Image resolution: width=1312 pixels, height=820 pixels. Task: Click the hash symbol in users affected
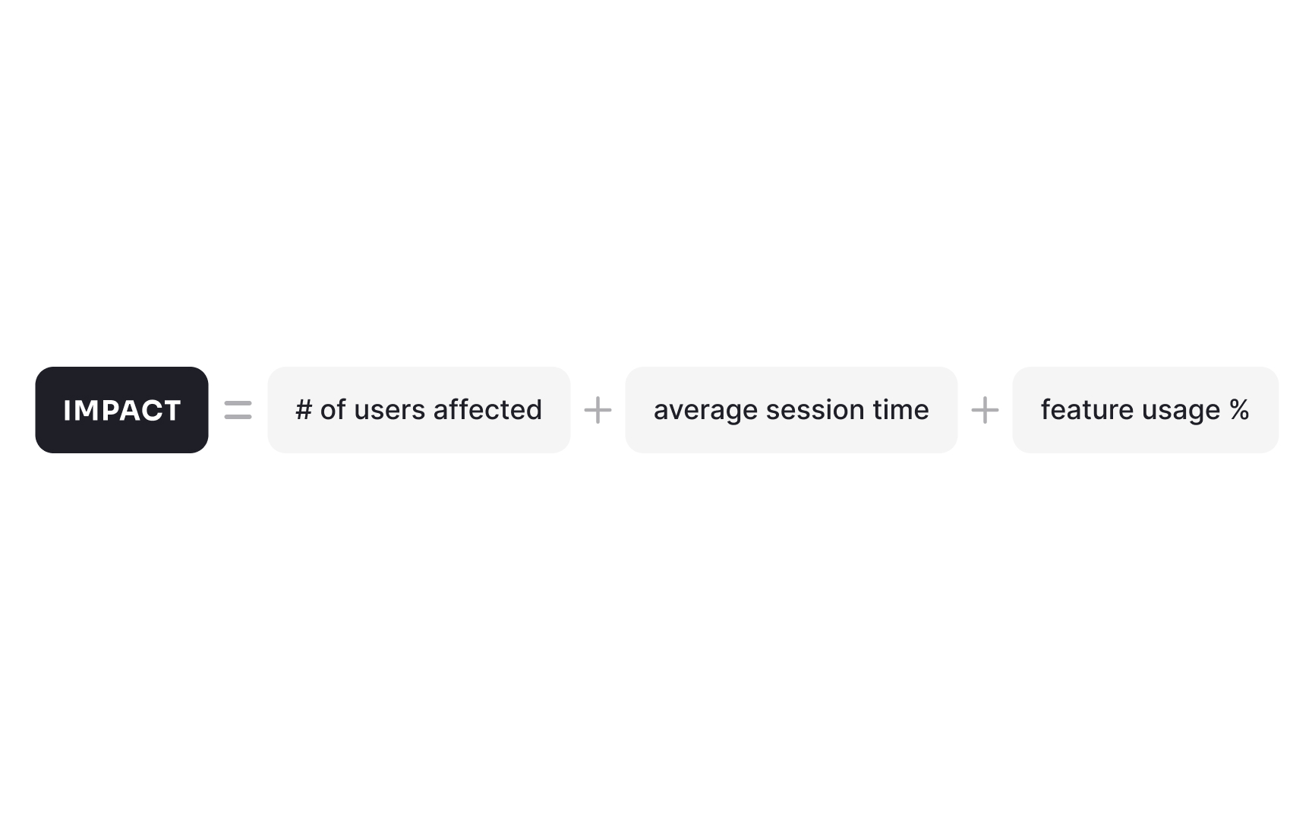(304, 410)
